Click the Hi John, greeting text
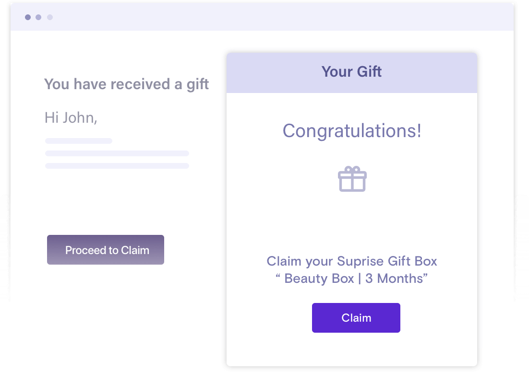This screenshot has width=529, height=372. 71,118
